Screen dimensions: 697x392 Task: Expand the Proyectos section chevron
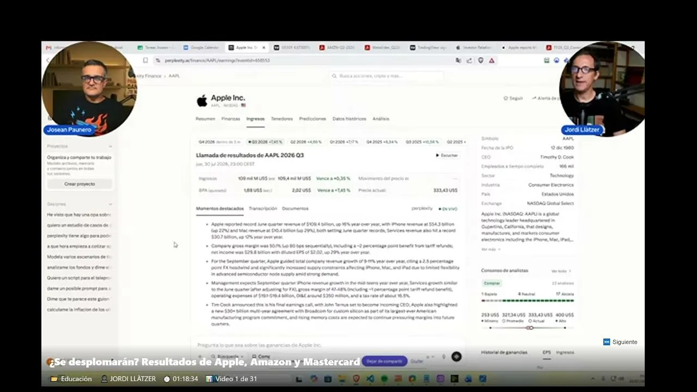111,146
